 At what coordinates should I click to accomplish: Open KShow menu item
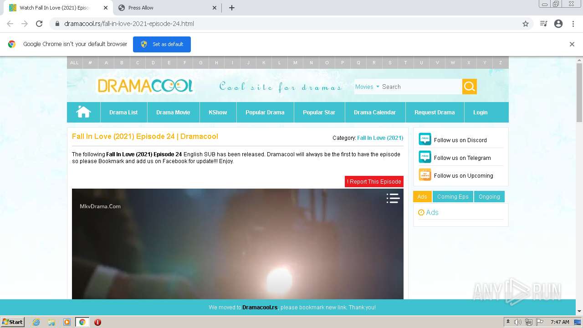[218, 112]
